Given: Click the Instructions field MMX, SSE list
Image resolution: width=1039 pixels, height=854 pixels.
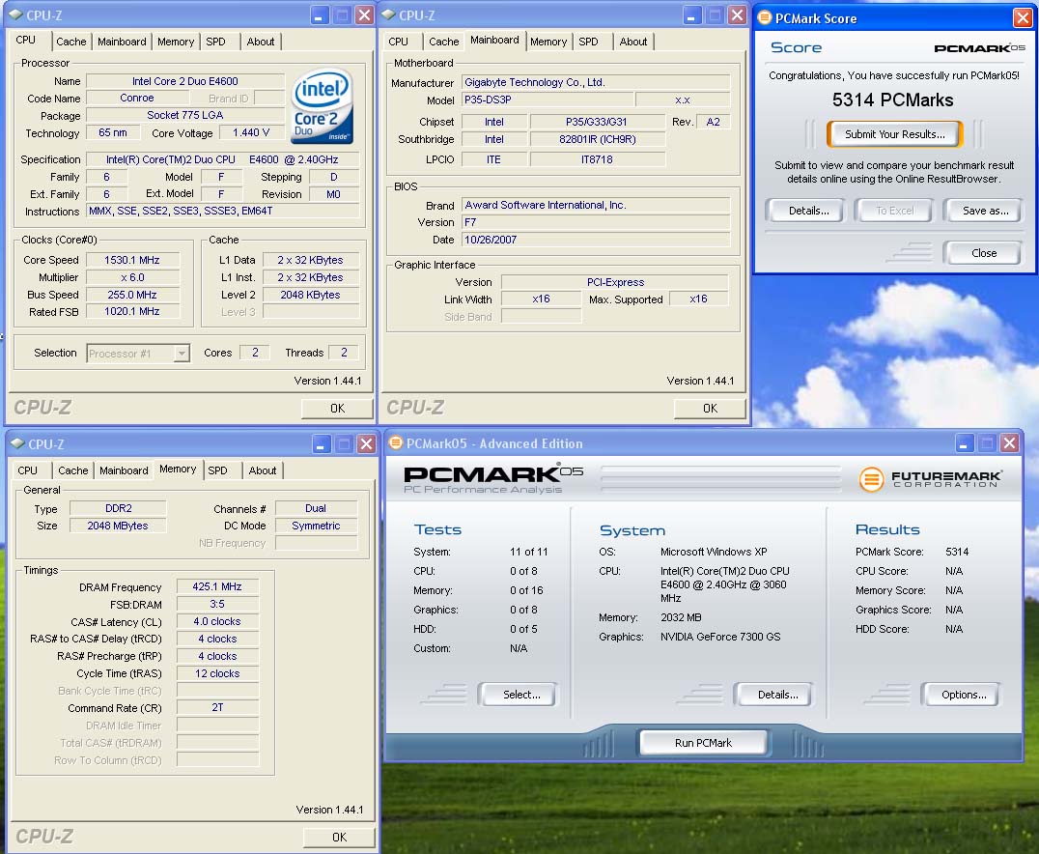Looking at the screenshot, I should pos(223,211).
